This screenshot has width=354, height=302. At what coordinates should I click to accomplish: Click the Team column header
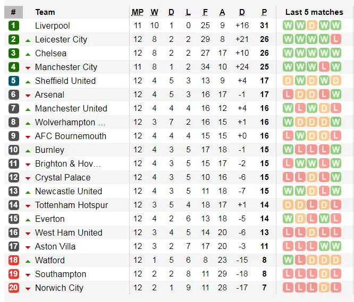pyautogui.click(x=45, y=12)
